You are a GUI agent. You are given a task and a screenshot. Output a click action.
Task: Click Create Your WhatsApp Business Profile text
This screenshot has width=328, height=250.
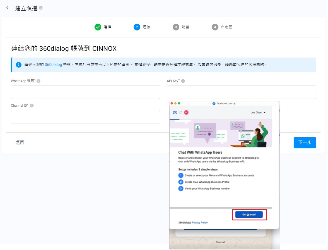point(207,182)
